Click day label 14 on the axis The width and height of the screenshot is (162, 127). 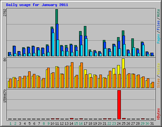(71, 124)
